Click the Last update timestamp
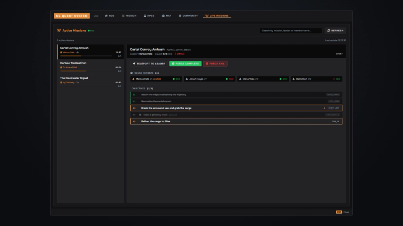The width and height of the screenshot is (403, 226). 335,40
